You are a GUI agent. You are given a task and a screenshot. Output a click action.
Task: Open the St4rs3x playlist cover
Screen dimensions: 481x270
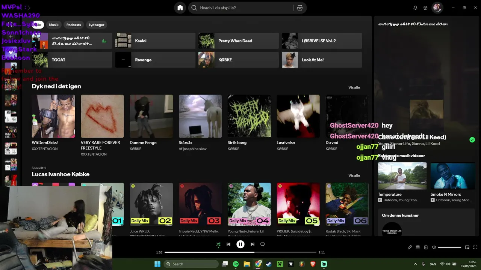tap(200, 116)
